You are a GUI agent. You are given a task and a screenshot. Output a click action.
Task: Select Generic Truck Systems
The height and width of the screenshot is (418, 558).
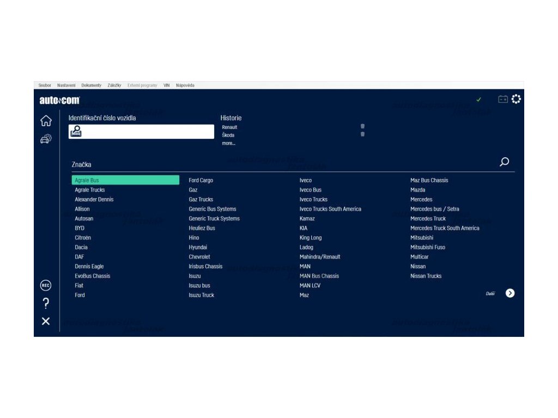pos(214,219)
